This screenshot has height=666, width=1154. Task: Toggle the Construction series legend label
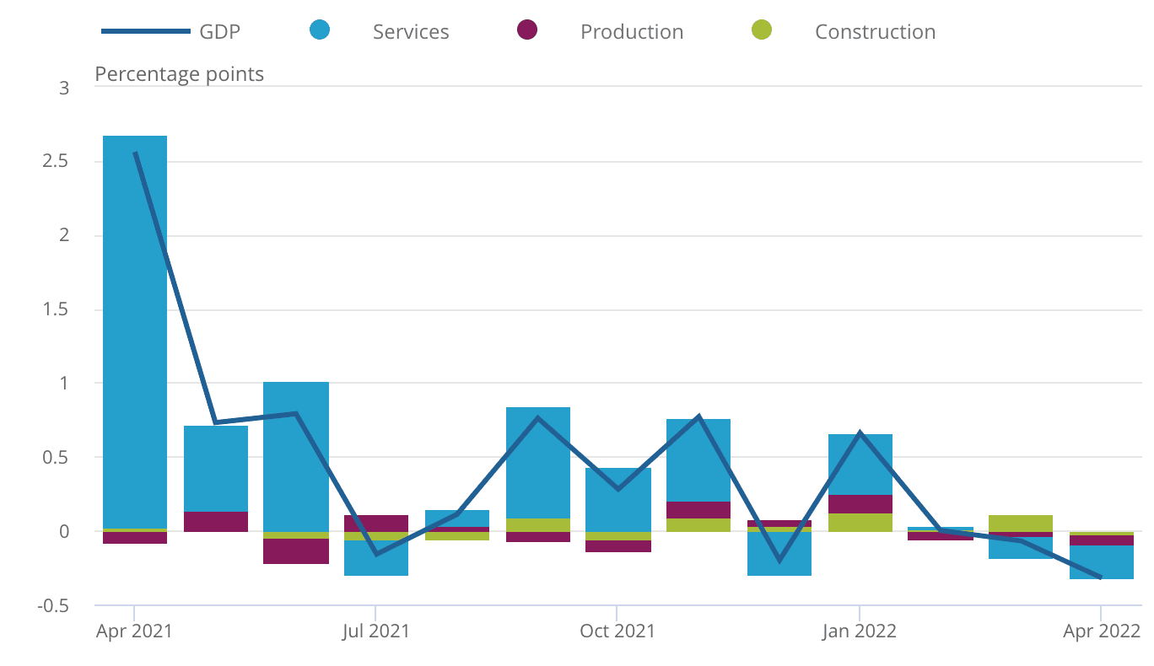coord(875,32)
